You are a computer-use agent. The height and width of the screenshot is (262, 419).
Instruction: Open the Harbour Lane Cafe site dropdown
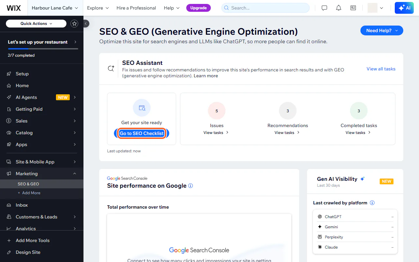pos(55,8)
